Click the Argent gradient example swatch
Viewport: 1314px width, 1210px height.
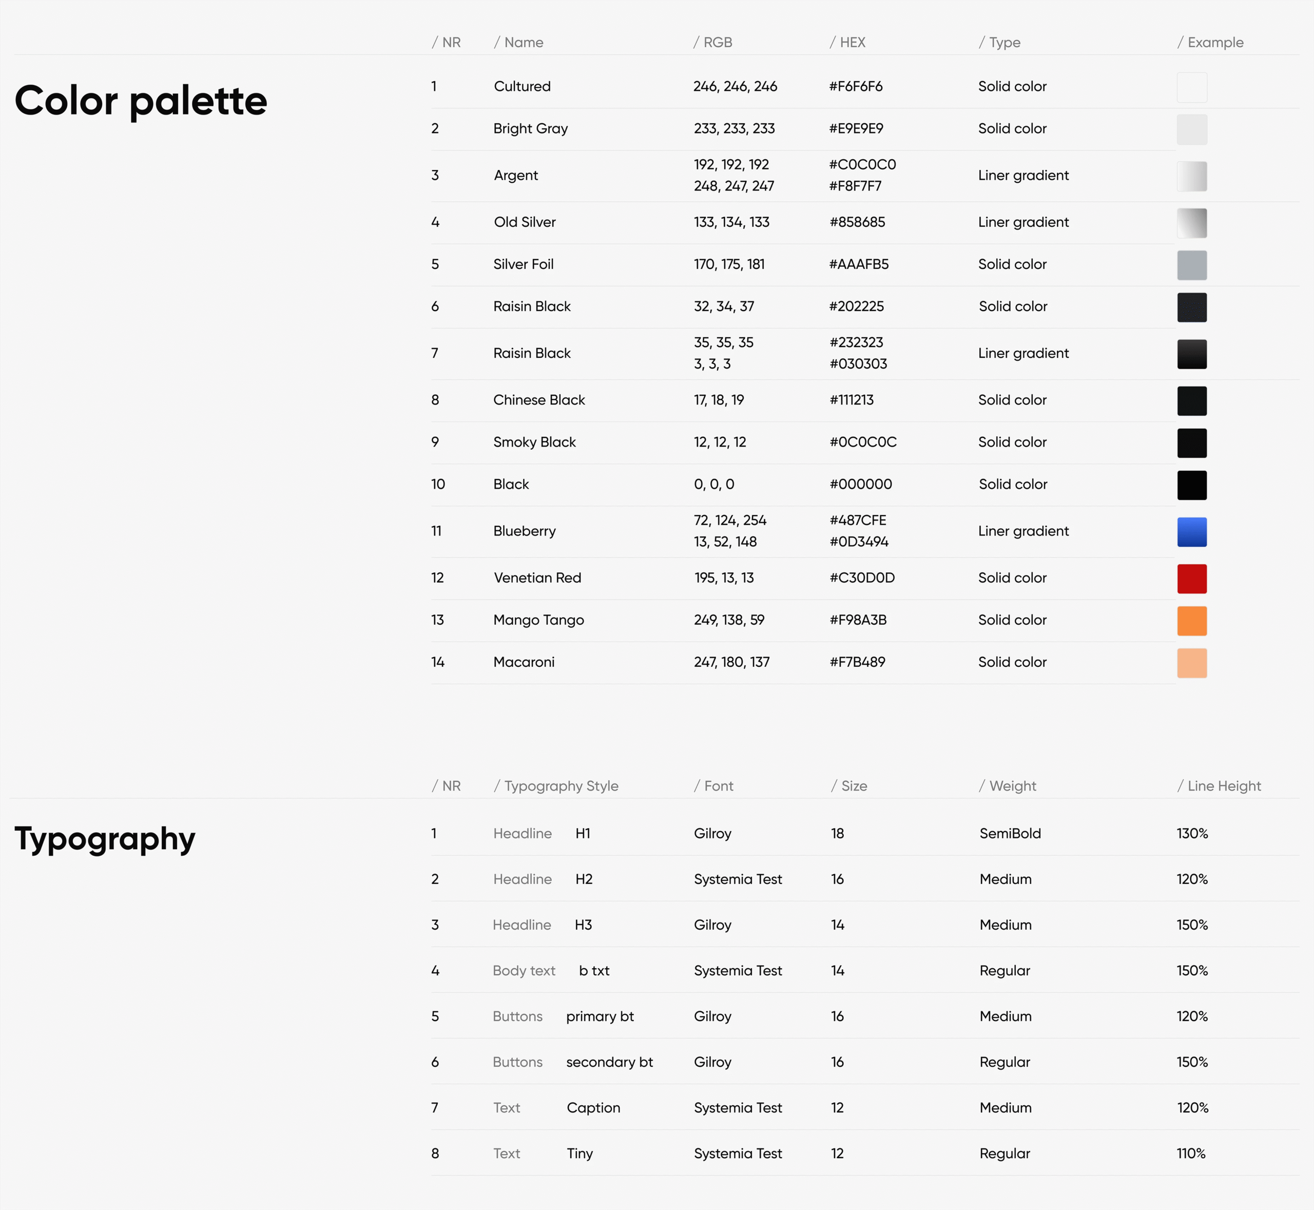point(1191,176)
